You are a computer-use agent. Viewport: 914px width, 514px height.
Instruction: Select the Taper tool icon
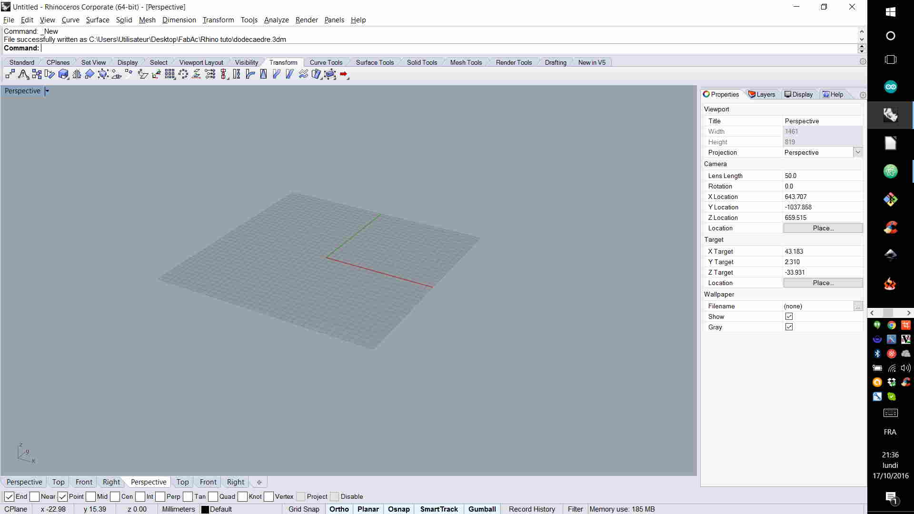(x=263, y=74)
